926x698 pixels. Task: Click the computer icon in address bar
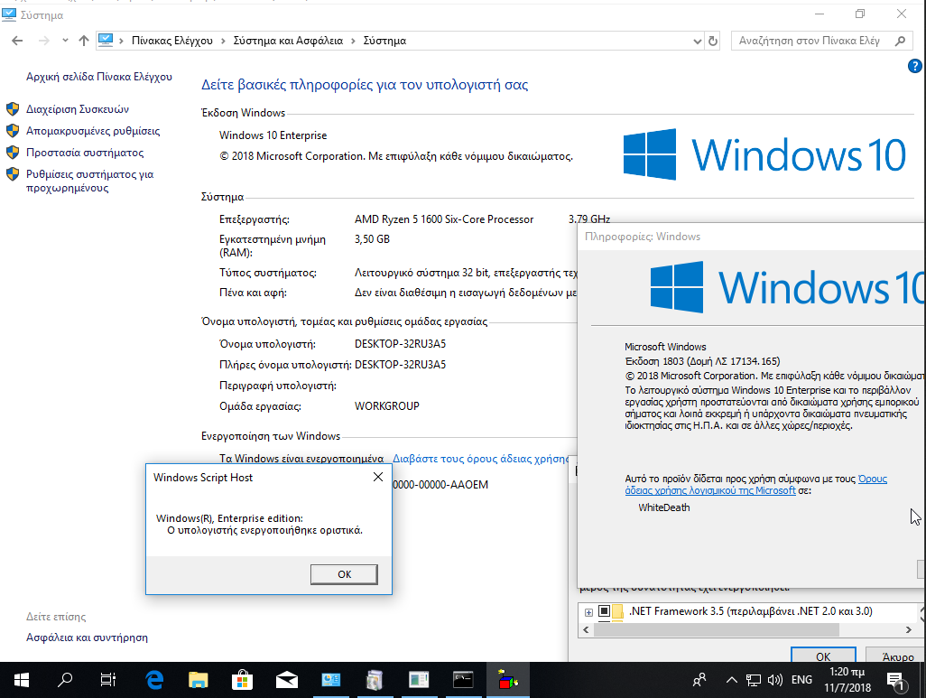pos(106,41)
